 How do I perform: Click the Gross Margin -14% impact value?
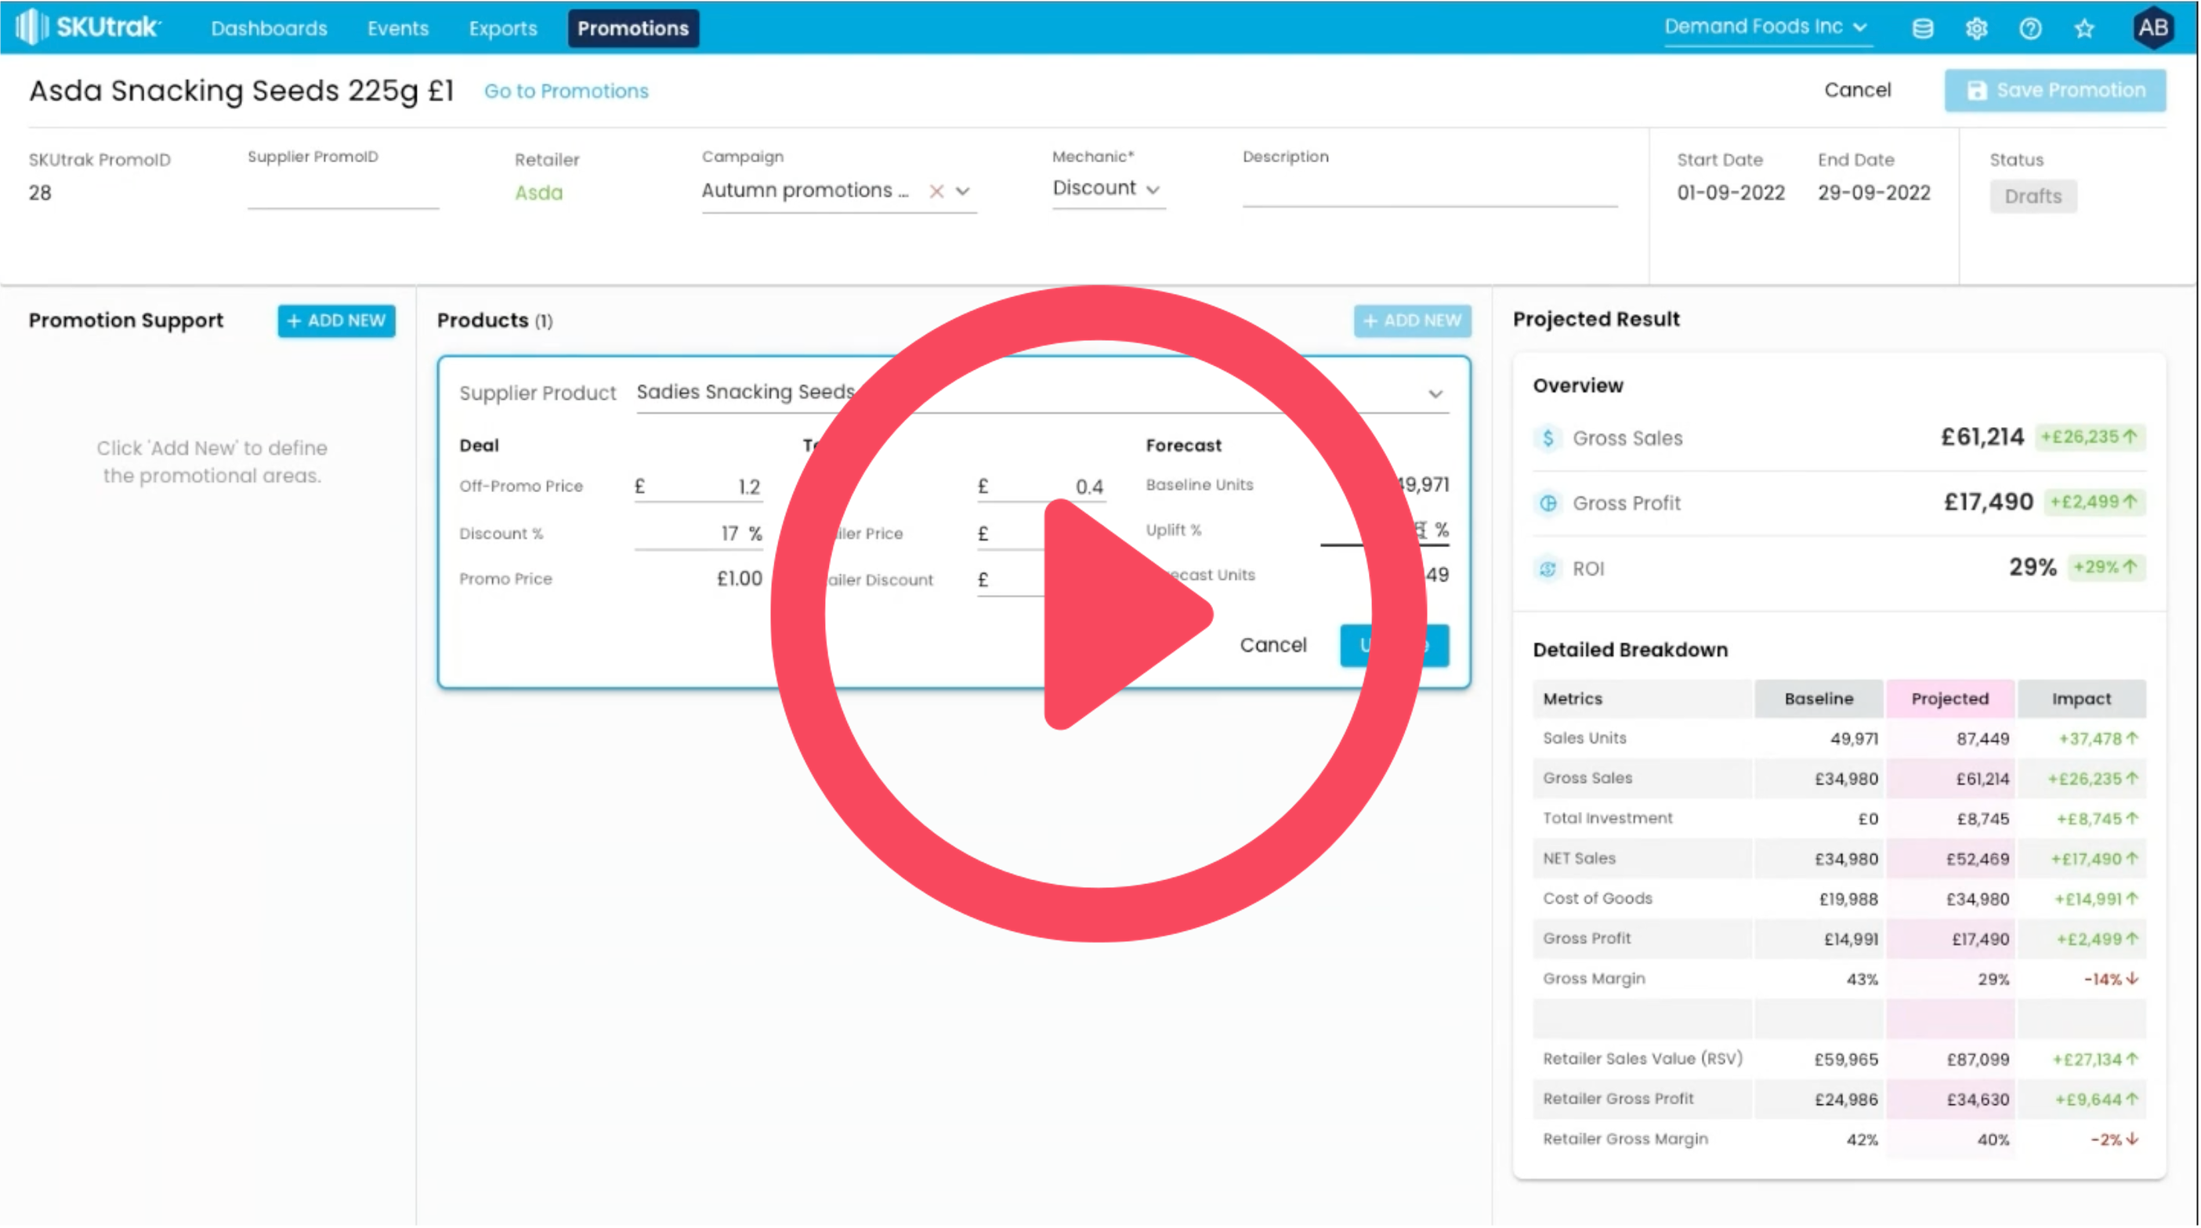coord(2110,980)
